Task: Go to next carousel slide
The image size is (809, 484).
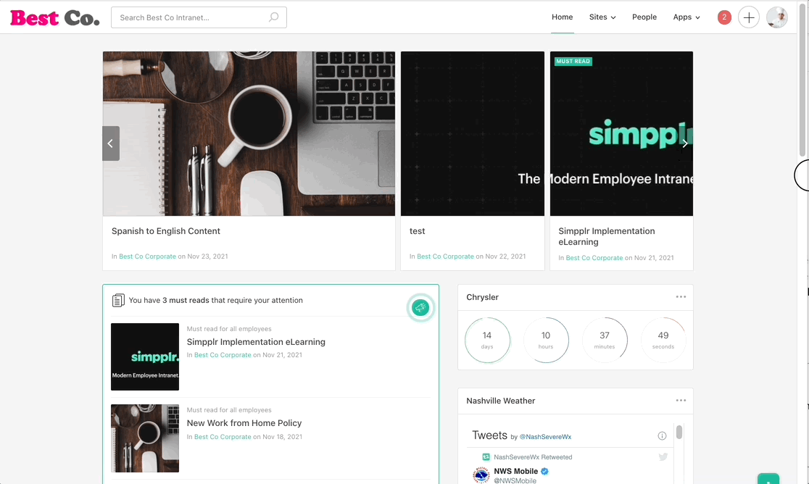Action: pyautogui.click(x=684, y=143)
